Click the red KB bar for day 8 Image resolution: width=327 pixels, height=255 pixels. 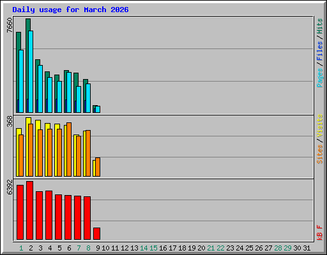87,218
